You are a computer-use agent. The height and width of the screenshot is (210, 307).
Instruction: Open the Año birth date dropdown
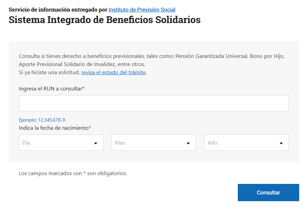(x=247, y=143)
